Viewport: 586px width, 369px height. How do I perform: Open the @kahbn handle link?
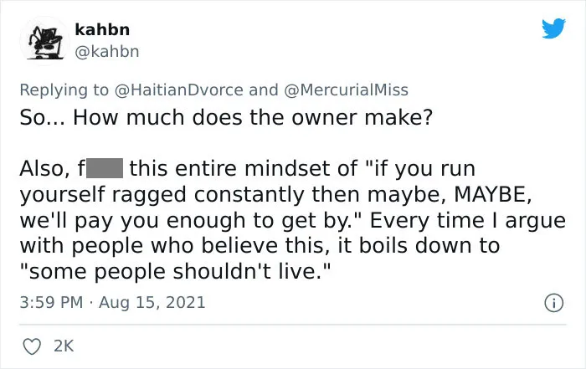[x=107, y=52]
